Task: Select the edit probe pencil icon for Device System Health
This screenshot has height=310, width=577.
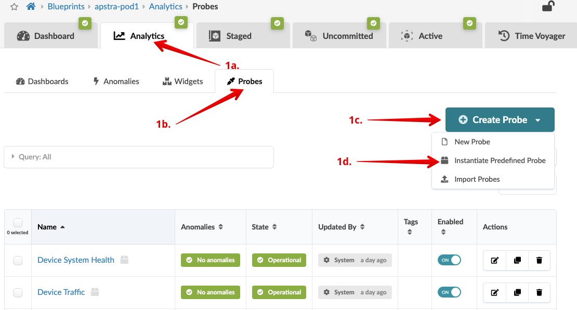Action: tap(494, 260)
